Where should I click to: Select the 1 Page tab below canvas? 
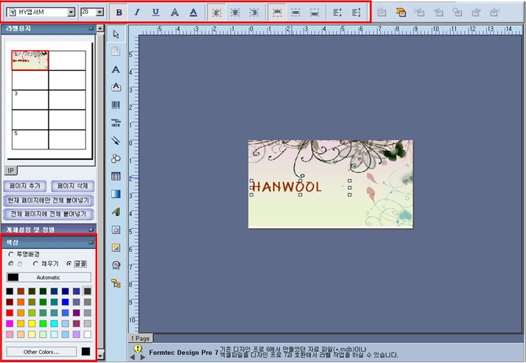point(140,338)
